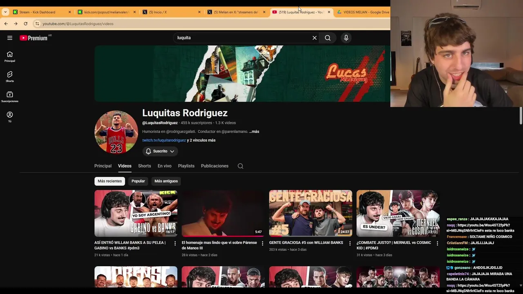Open options for GABINO vs BANKS video
This screenshot has height=294, width=523.
tap(175, 243)
